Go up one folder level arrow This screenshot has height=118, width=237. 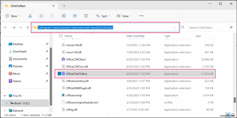[28, 28]
